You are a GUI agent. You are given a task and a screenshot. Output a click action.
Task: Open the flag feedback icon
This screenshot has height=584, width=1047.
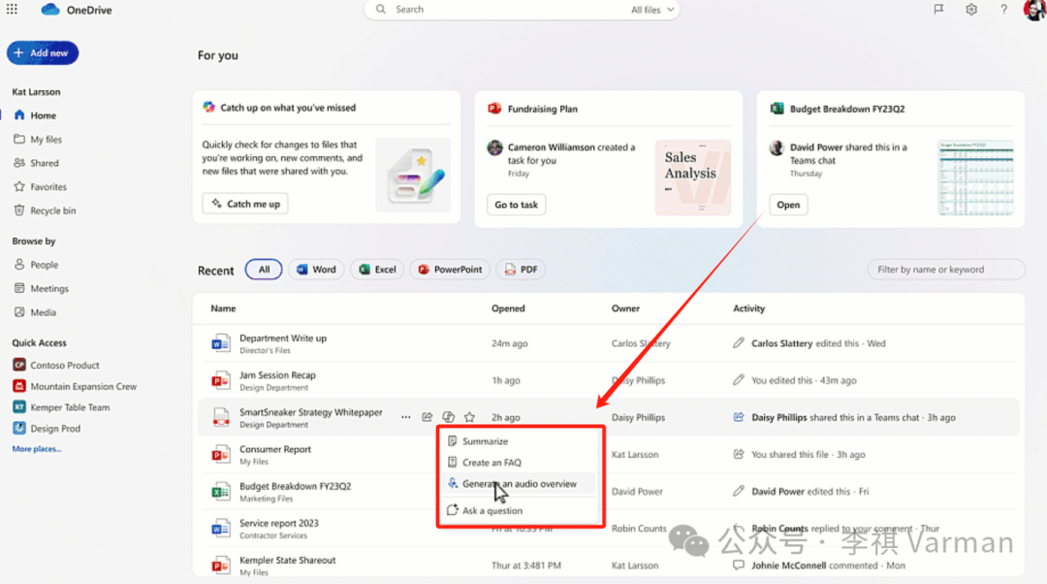[938, 10]
